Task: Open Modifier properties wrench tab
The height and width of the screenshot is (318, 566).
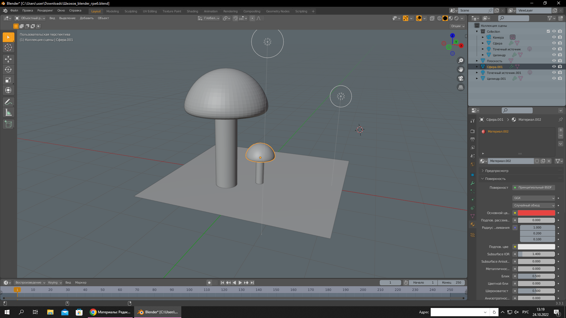Action: pos(473,183)
